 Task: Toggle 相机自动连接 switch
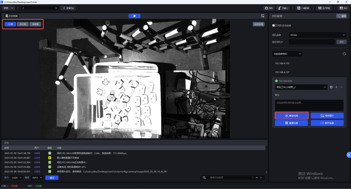pyautogui.click(x=274, y=26)
